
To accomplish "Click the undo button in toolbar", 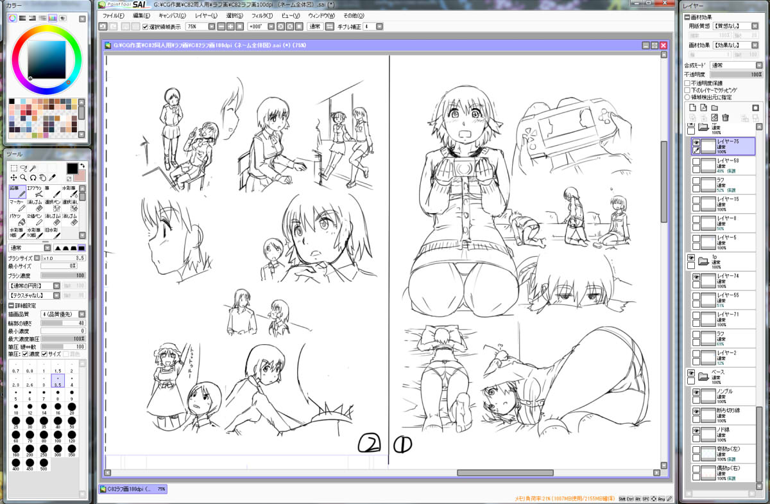I will (103, 27).
